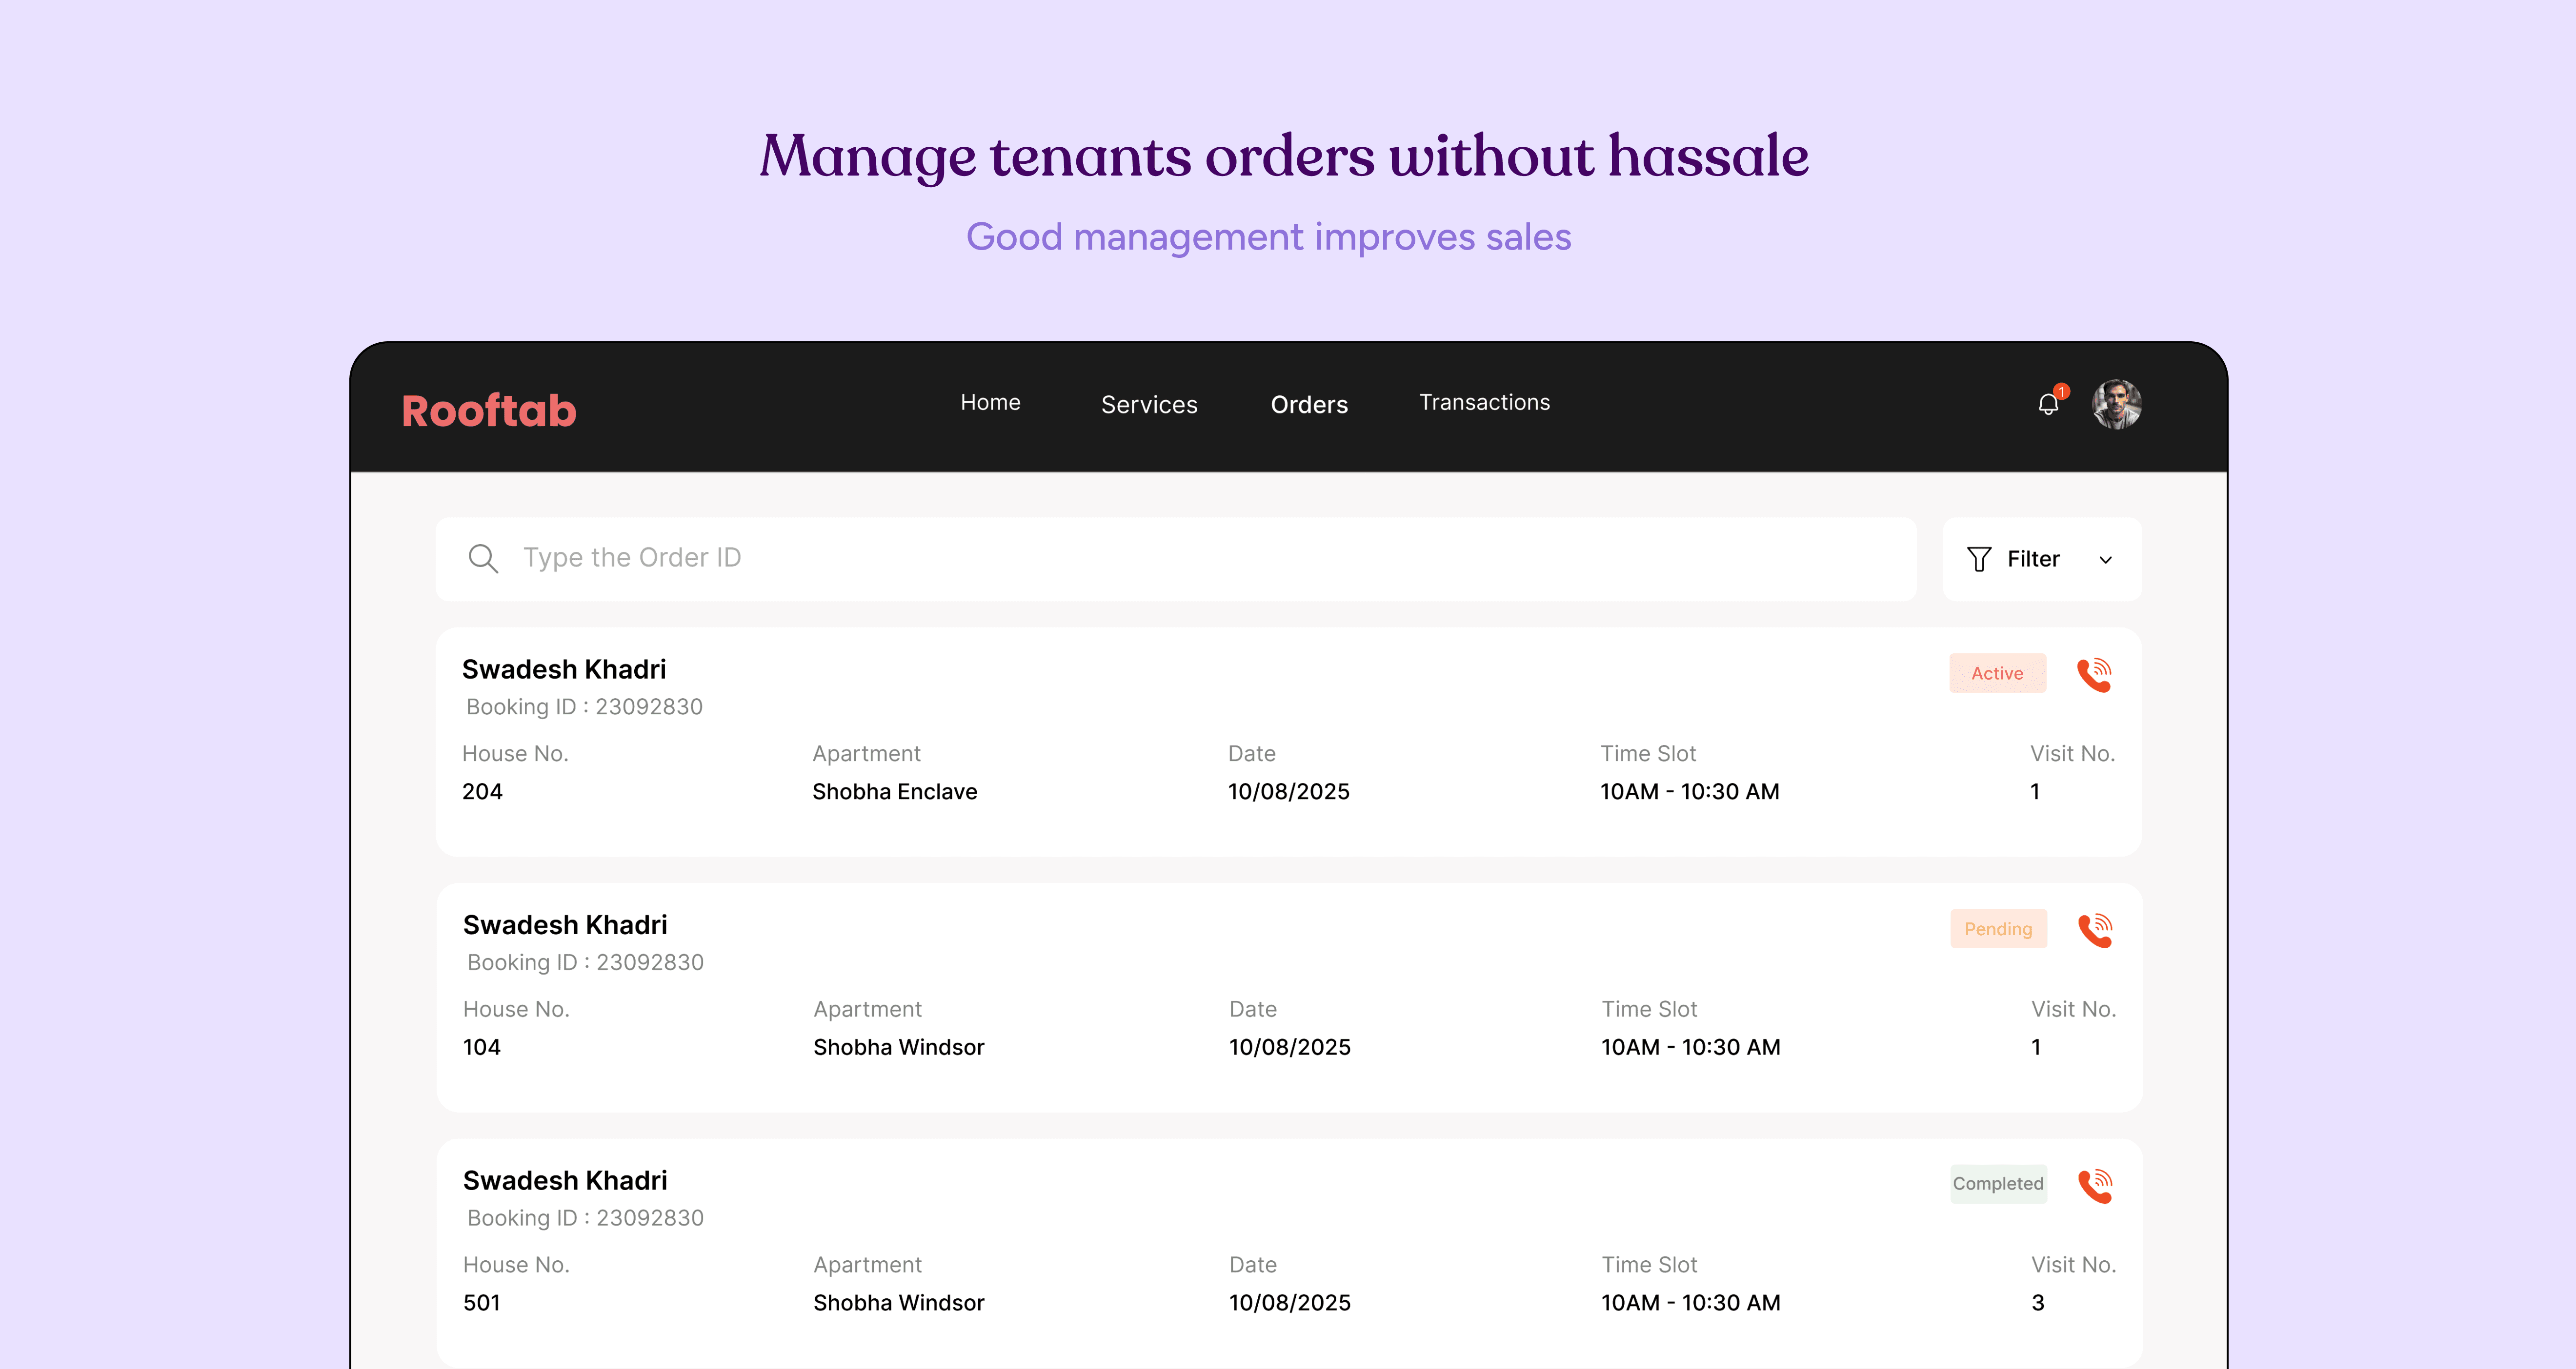Click the Rooftab logo

[x=489, y=411]
